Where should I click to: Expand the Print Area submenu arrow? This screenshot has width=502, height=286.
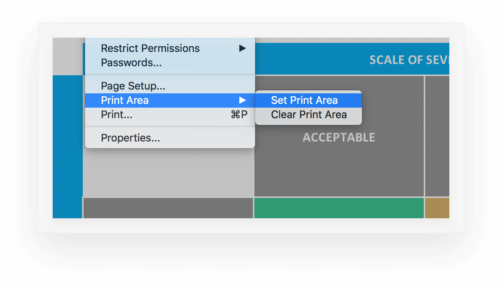tap(243, 100)
